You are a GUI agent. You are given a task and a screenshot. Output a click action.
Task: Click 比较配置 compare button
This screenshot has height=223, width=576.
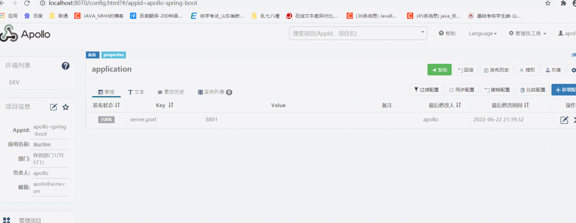point(533,90)
